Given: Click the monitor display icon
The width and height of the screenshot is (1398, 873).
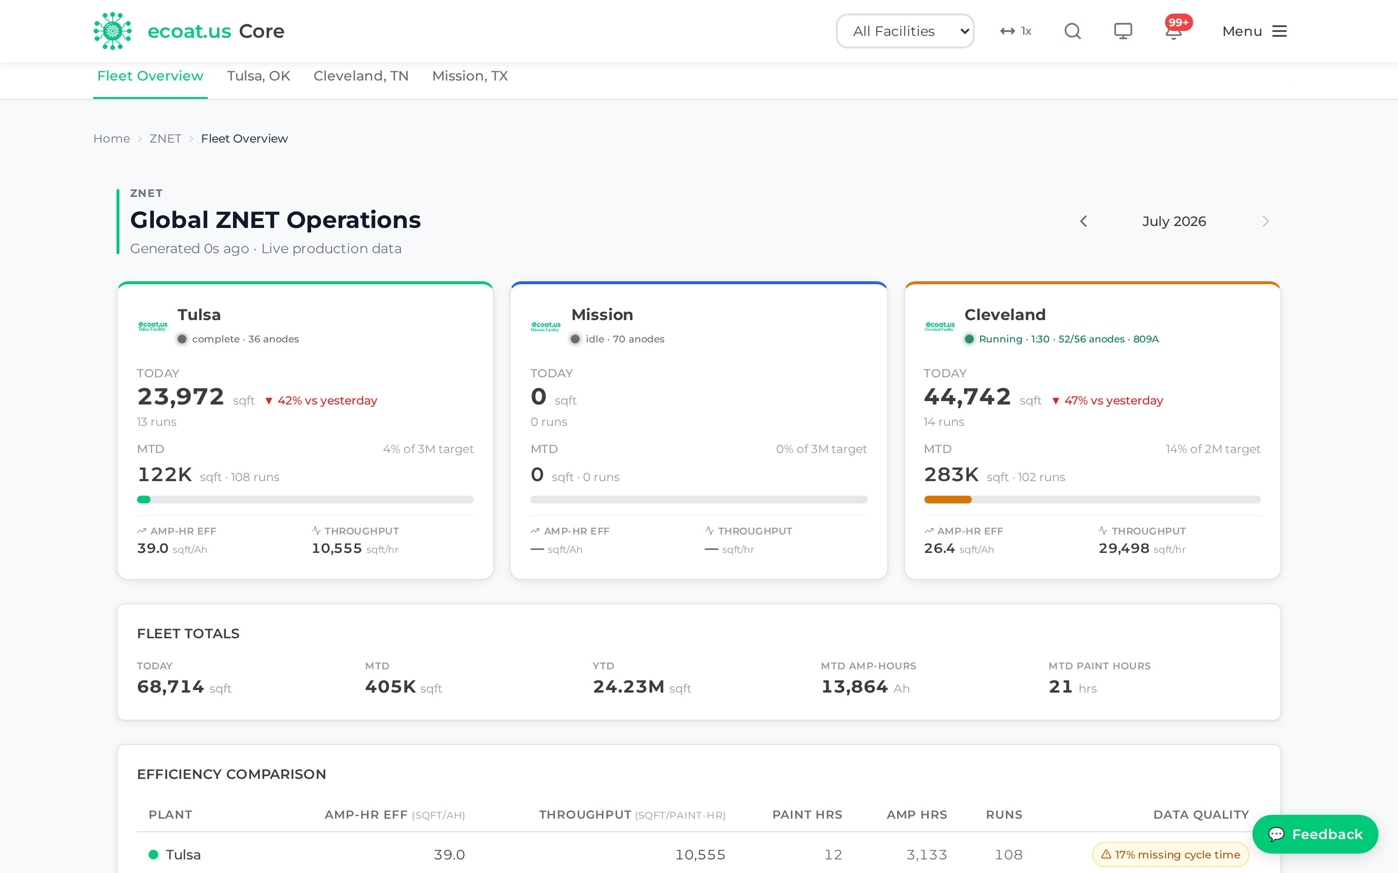Looking at the screenshot, I should tap(1122, 31).
